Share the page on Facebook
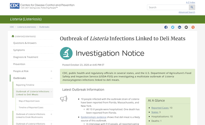205x125 pixels. 166,27
